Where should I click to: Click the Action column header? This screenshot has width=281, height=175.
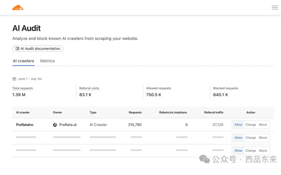tap(251, 112)
